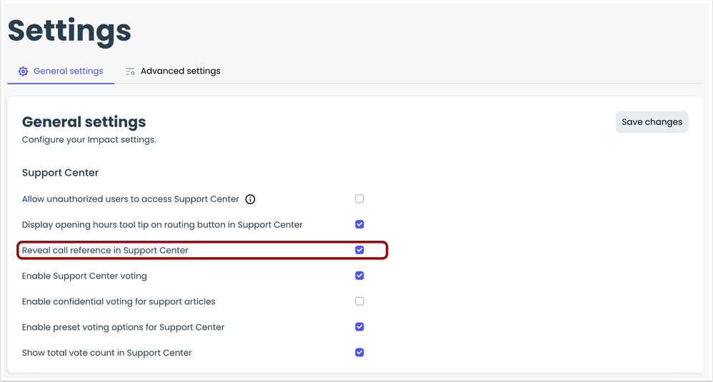Click the 'Configure your Impact settings.' subtitle

pos(89,139)
